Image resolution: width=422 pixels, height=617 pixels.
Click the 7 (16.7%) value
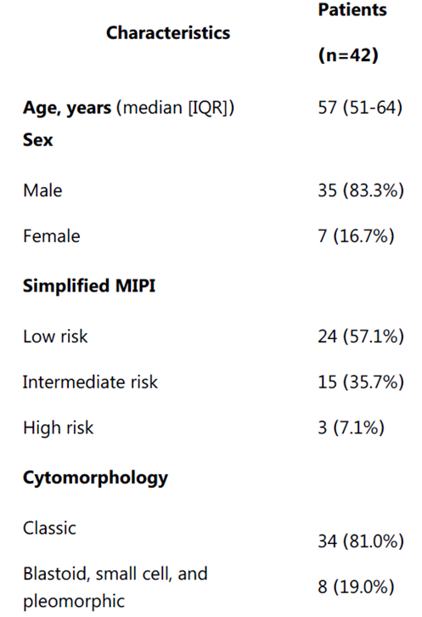tap(356, 236)
